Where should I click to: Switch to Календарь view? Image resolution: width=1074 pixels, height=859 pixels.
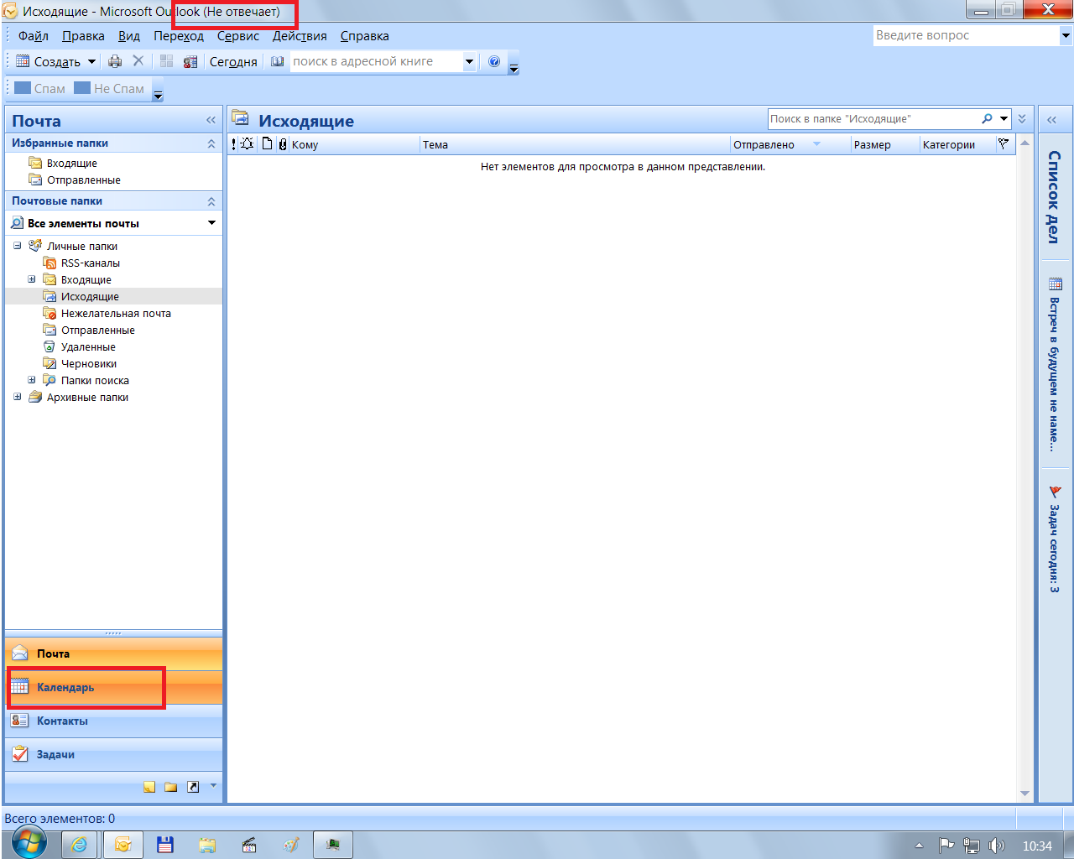(x=65, y=687)
